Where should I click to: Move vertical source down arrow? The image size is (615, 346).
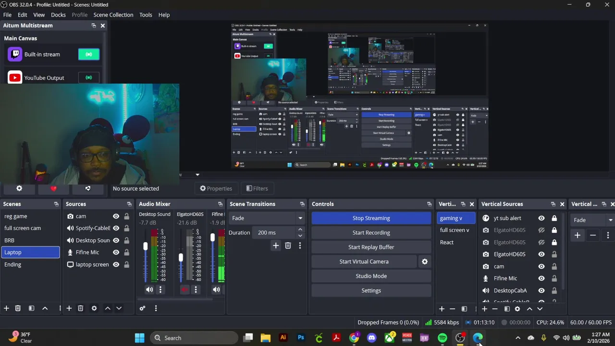(540, 309)
